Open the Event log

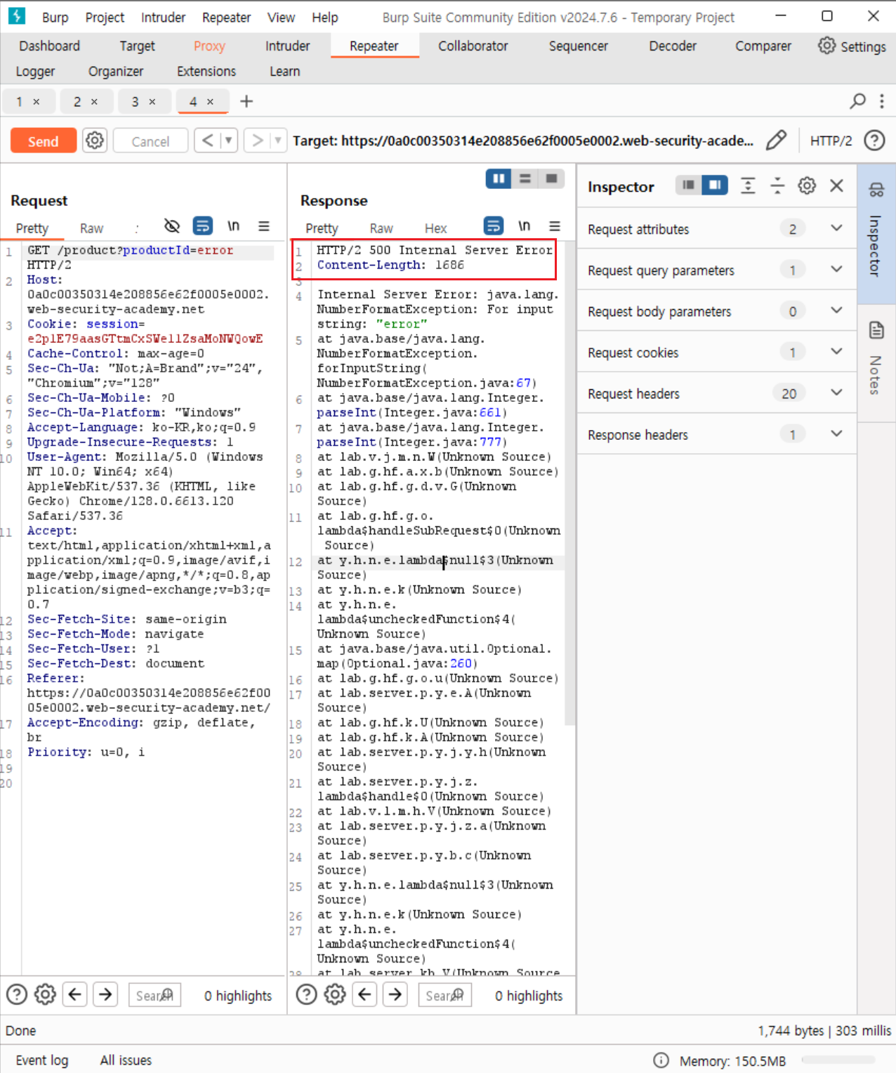[42, 1060]
